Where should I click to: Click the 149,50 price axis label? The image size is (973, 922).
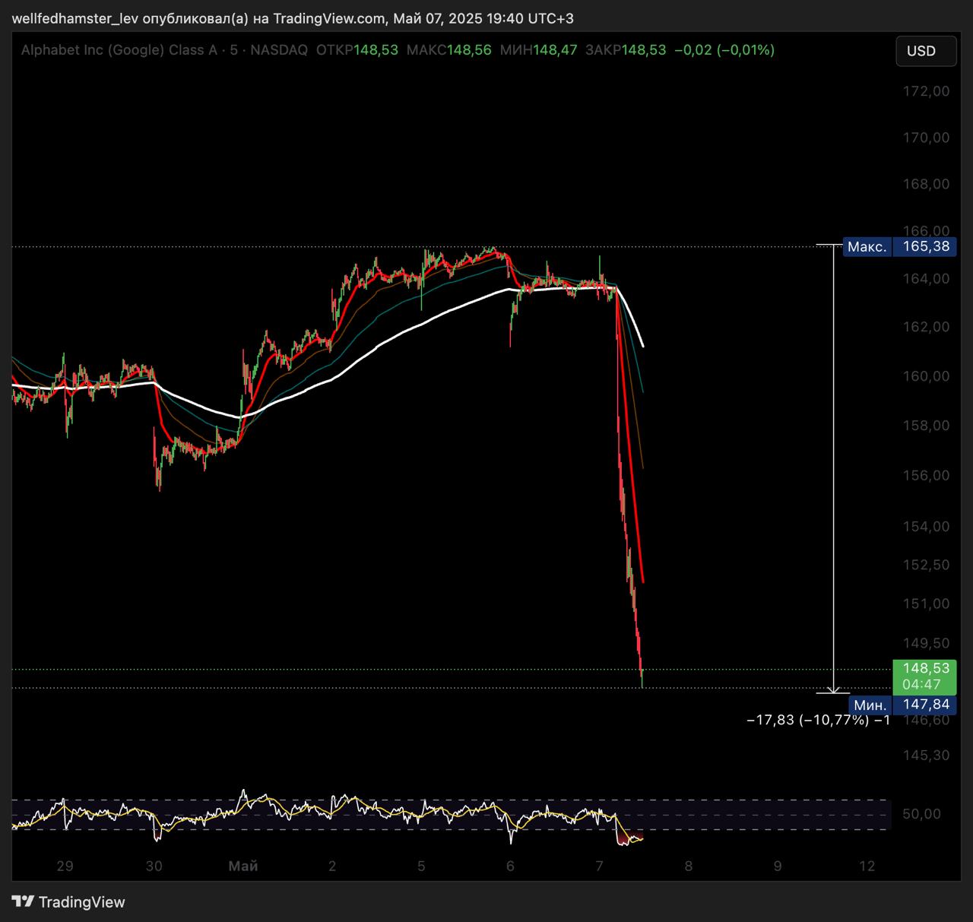click(926, 643)
